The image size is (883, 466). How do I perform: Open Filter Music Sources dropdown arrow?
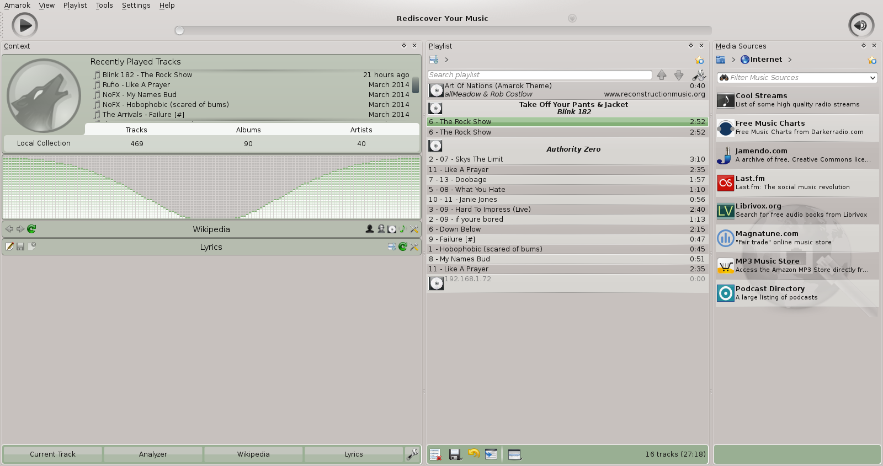tap(873, 78)
